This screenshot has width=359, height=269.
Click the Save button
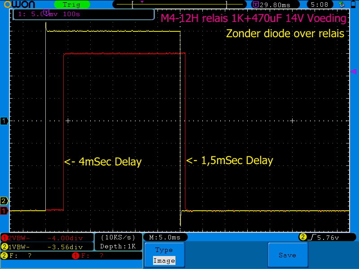click(288, 255)
